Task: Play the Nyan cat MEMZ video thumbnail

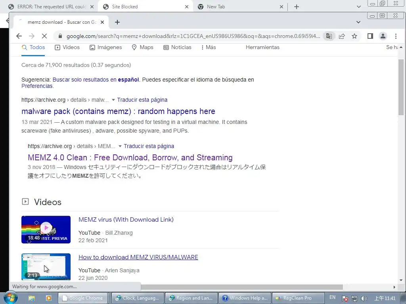Action: (46, 230)
